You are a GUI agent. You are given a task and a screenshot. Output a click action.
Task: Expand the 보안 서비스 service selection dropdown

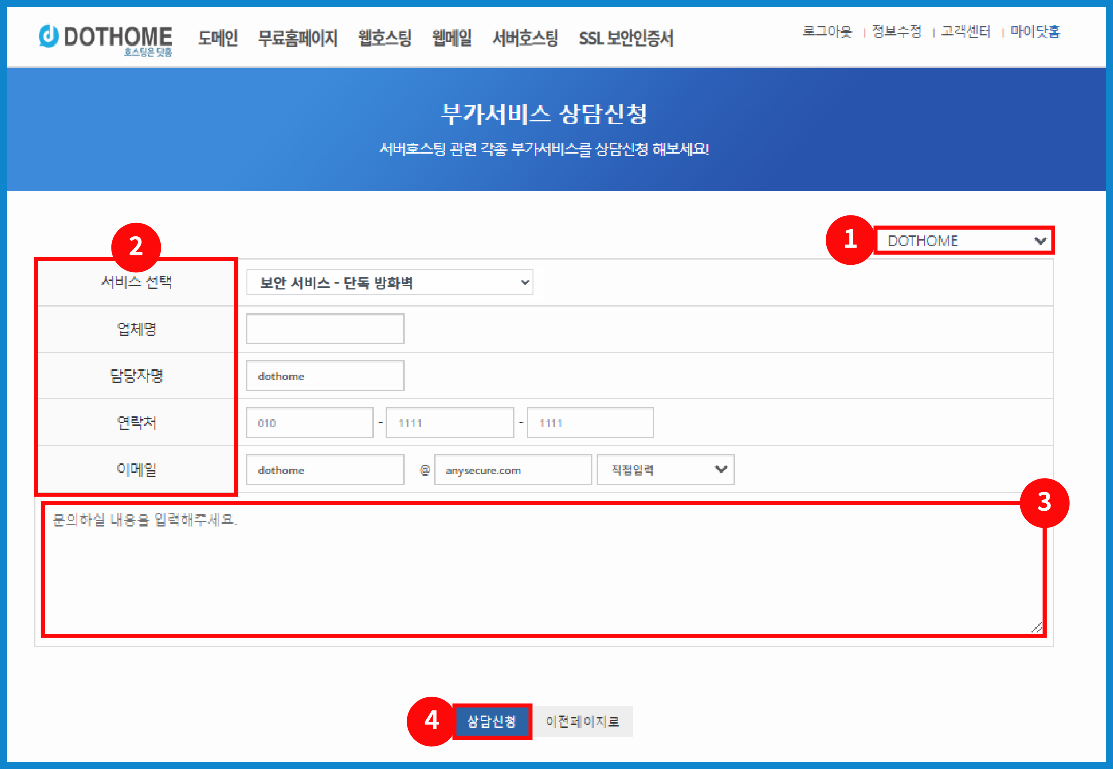[x=389, y=282]
